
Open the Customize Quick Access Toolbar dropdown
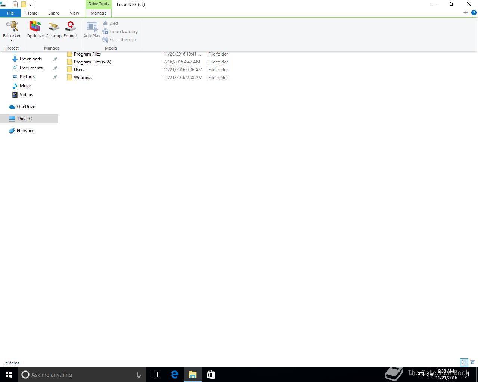[x=30, y=5]
